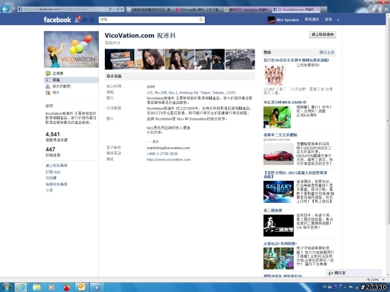Open the third photo thumbnail with model
This screenshot has width=390, height=292.
(x=180, y=59)
